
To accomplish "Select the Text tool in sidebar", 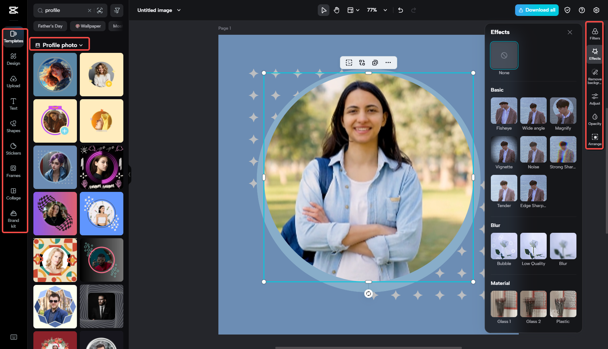I will [13, 104].
